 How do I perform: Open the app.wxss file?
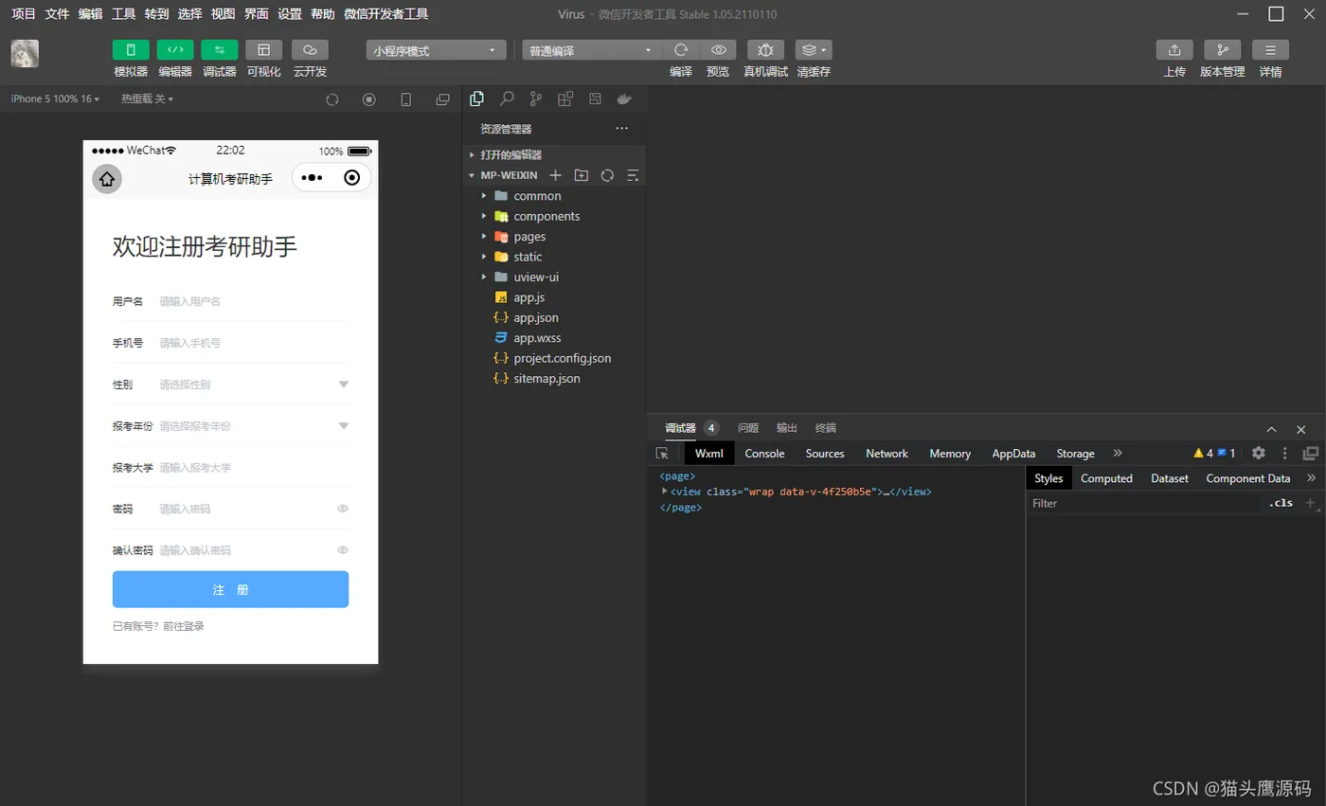(x=554, y=338)
